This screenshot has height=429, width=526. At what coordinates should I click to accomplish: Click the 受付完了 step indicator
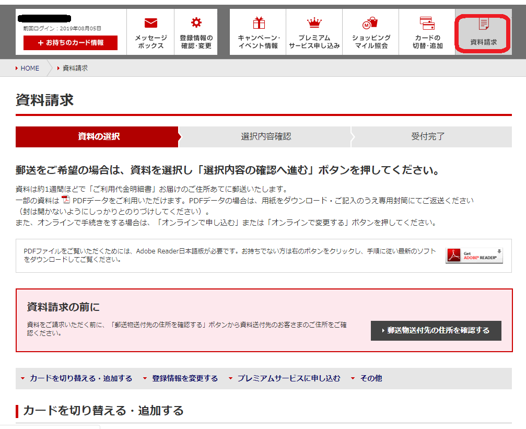point(428,136)
